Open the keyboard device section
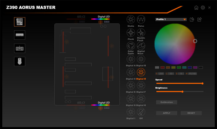This screenshot has height=129, width=217. tap(20, 48)
